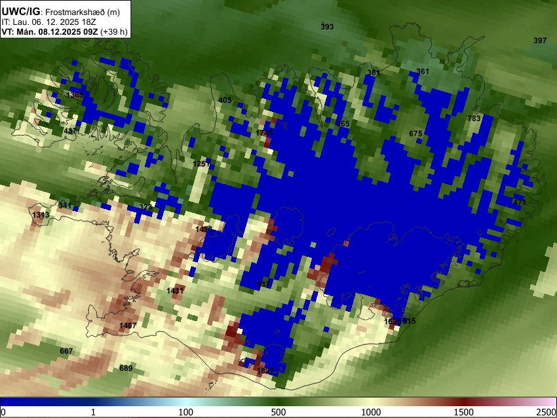
Task: Click the 1431 map value
Action: click(x=175, y=290)
